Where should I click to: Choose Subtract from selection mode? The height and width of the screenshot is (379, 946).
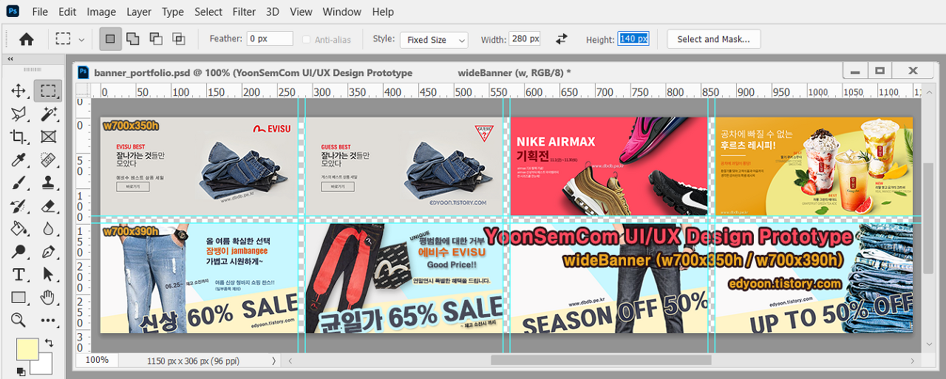click(x=155, y=39)
